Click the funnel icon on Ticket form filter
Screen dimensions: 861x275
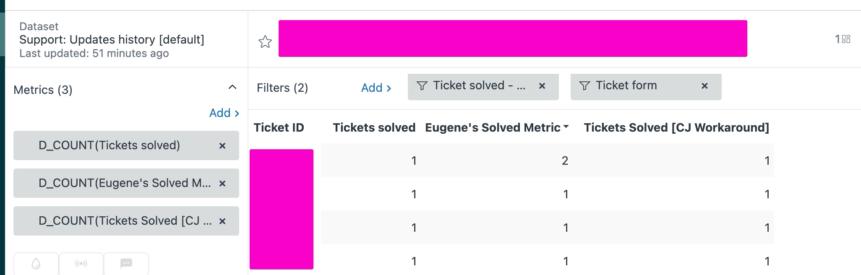click(584, 86)
